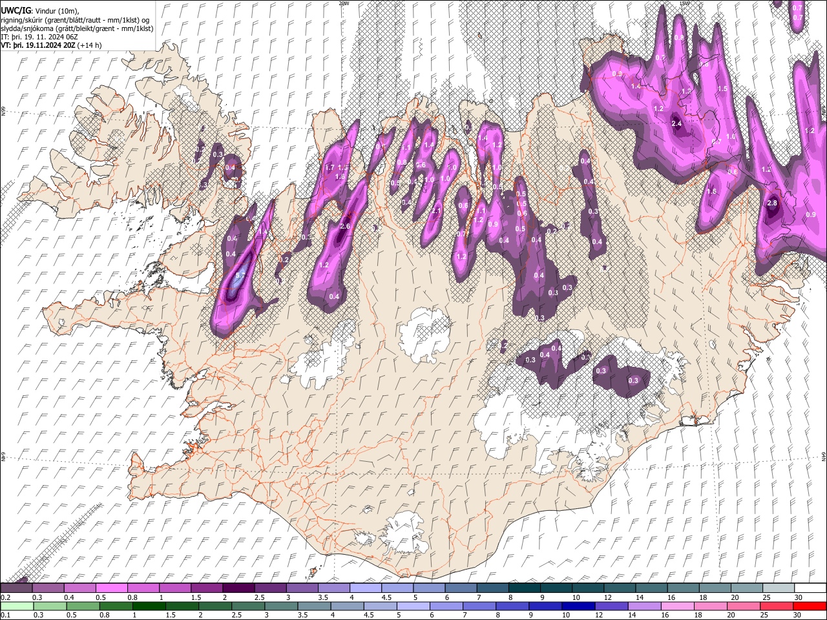827x620 pixels.
Task: Pick the dark blue rain swatch between 10 and 12
Action: coord(578,606)
